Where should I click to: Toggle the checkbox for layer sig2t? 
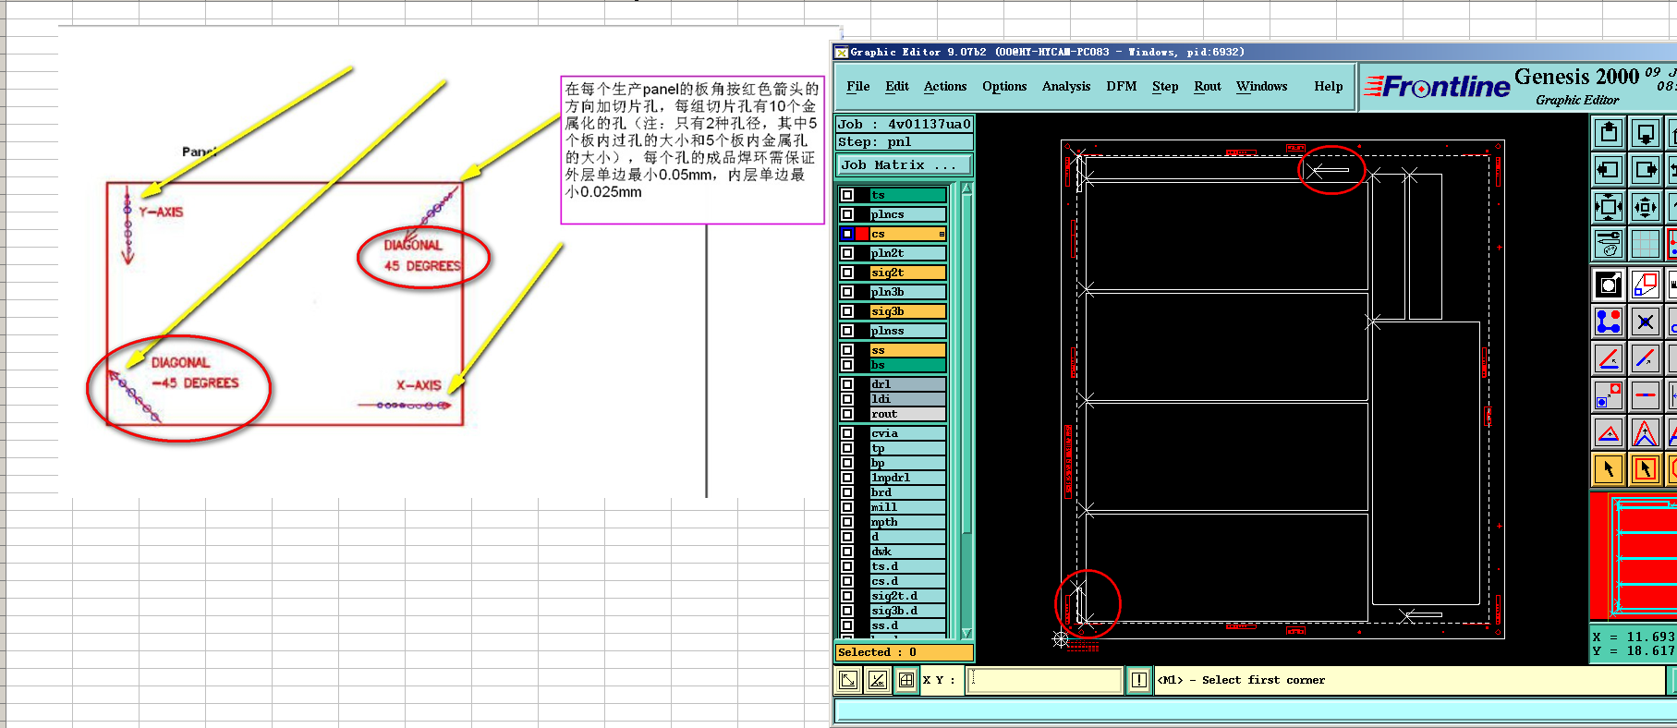[847, 273]
